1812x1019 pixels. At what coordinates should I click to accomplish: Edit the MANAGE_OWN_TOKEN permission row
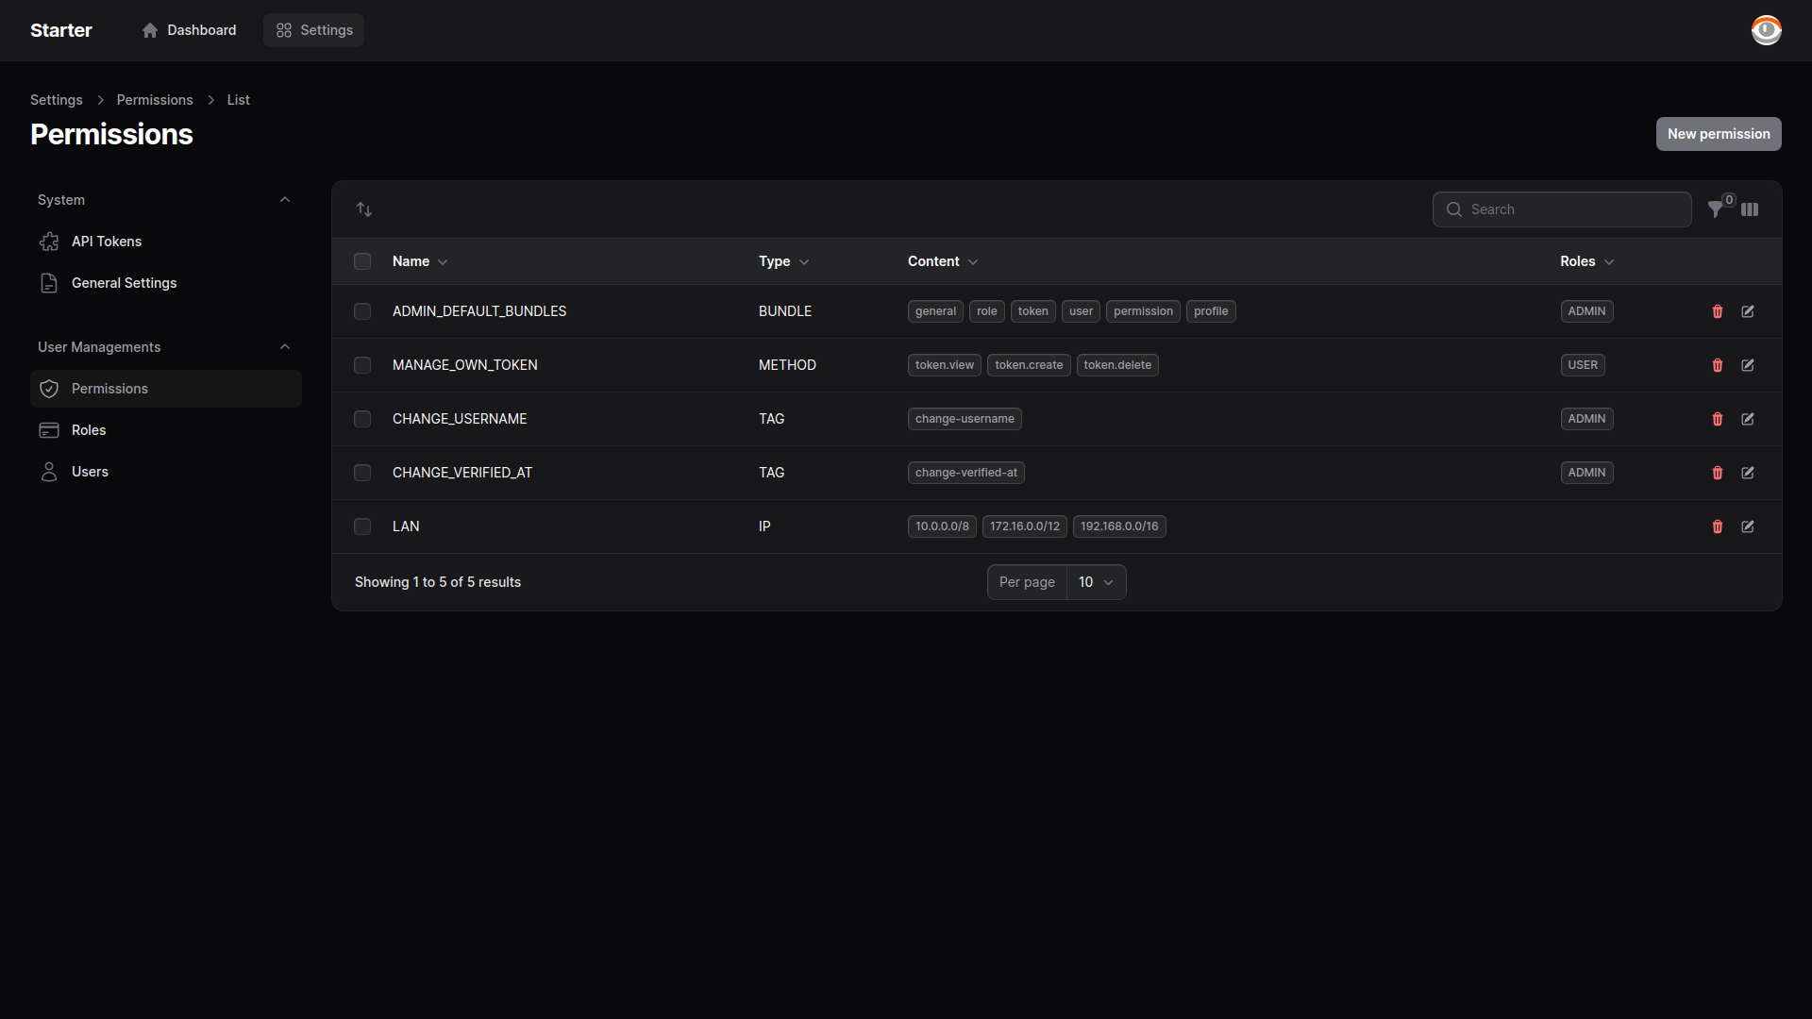[1748, 365]
